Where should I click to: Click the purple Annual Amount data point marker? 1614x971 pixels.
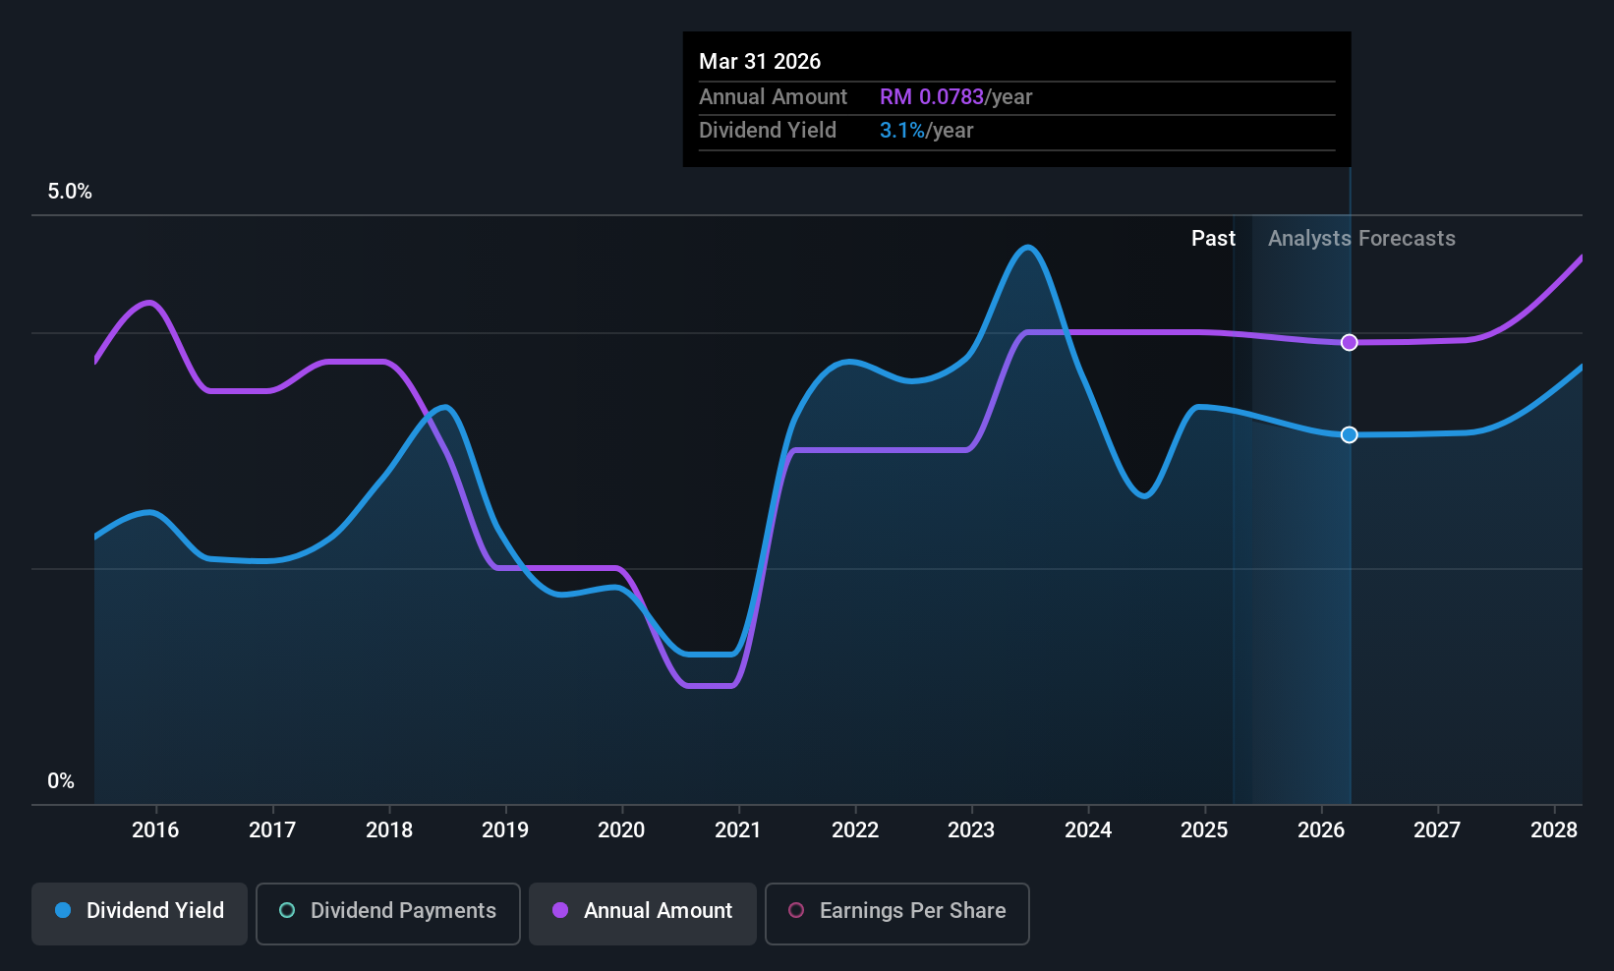click(x=1350, y=342)
